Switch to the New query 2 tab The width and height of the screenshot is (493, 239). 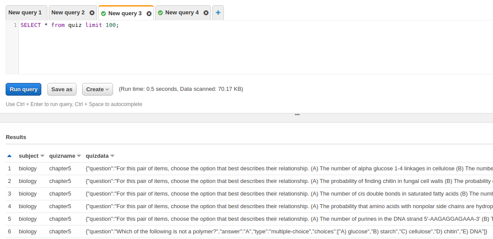68,13
